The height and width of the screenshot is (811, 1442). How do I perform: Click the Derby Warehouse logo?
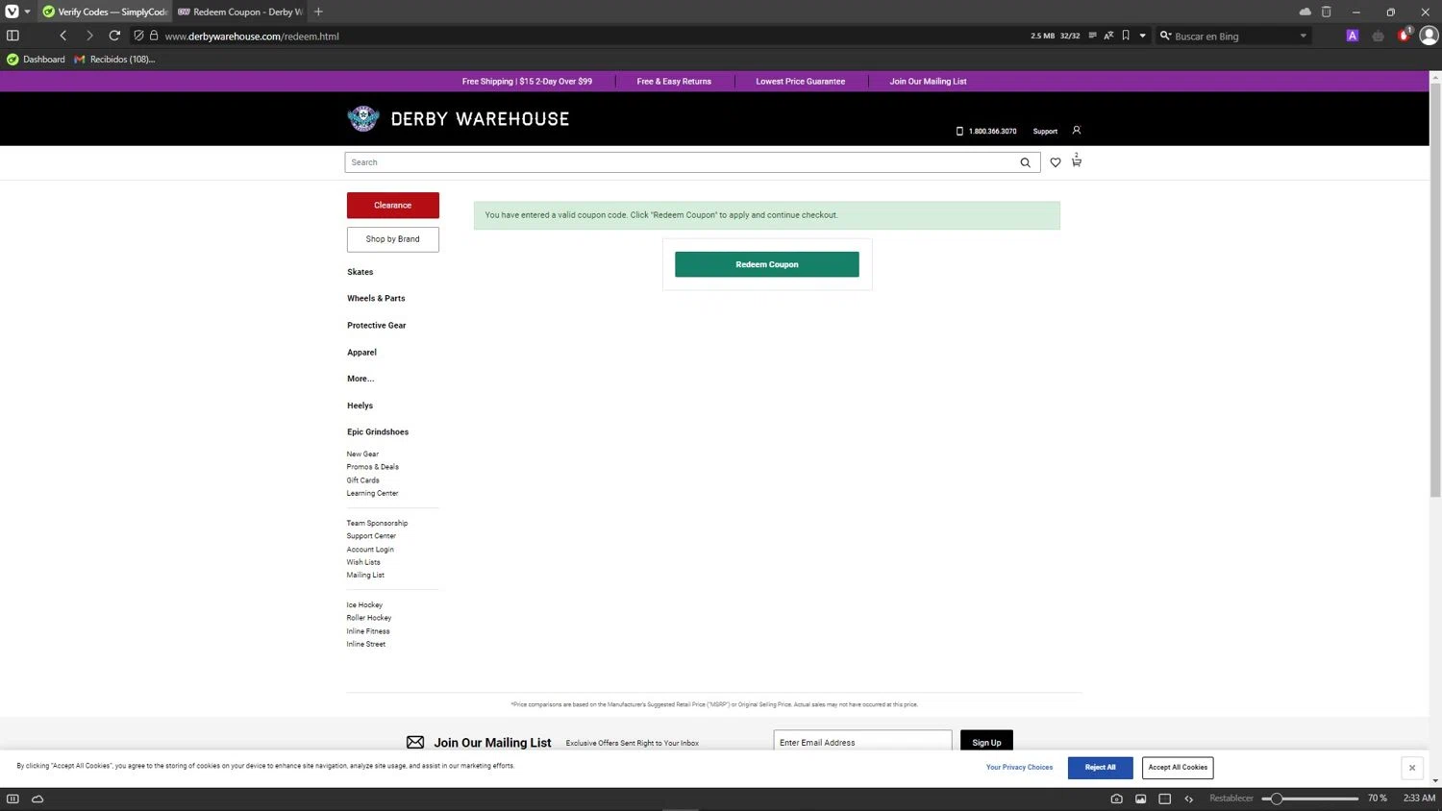coord(459,118)
